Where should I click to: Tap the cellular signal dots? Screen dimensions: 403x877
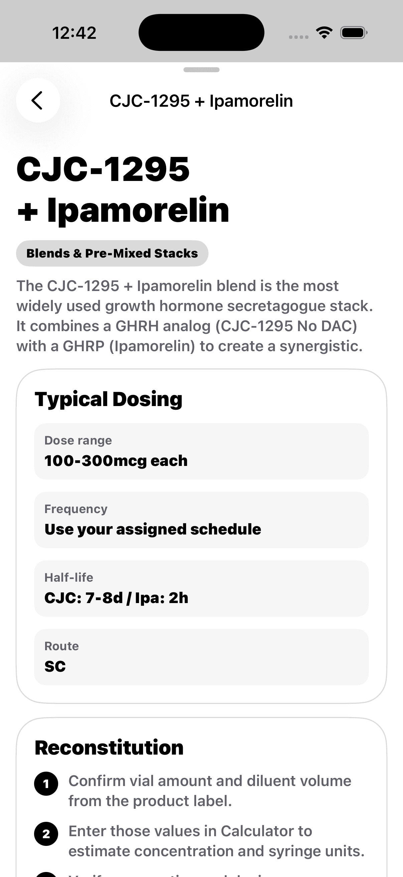coord(299,37)
